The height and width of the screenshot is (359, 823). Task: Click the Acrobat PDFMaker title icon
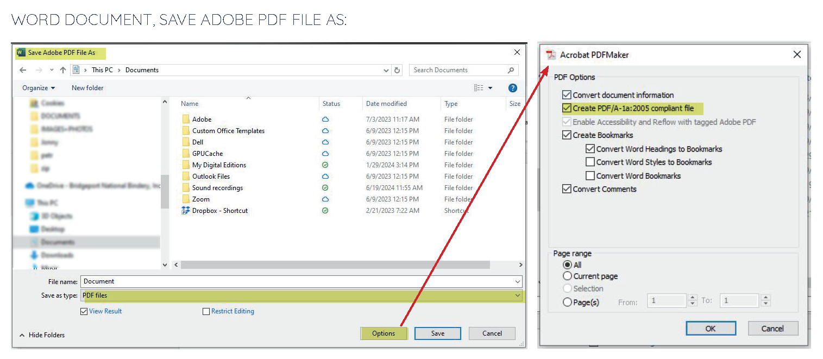(x=551, y=55)
